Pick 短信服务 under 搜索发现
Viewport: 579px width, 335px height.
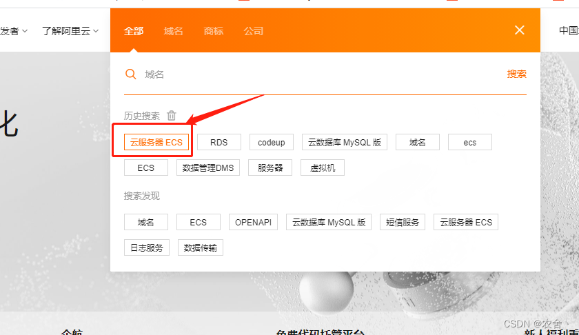pos(403,222)
